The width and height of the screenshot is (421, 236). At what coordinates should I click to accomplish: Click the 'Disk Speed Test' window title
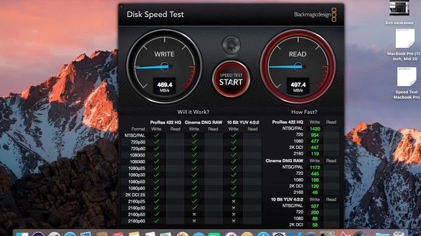(x=155, y=14)
